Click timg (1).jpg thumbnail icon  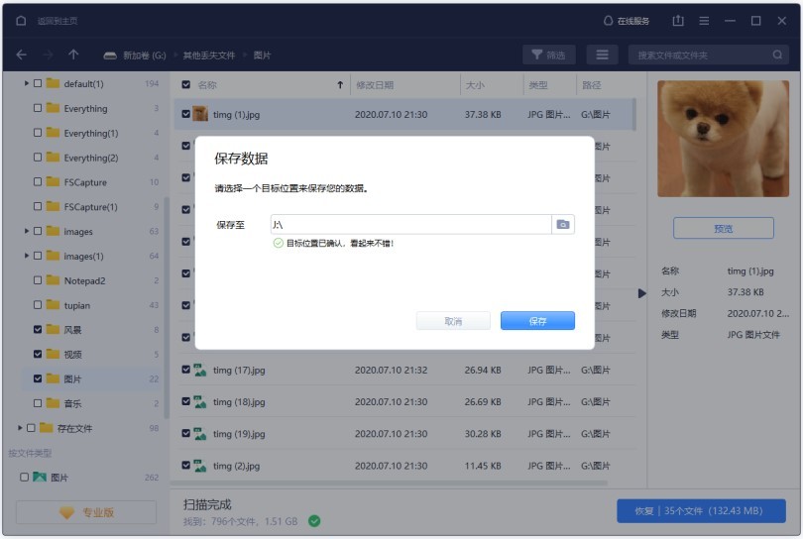pyautogui.click(x=199, y=114)
